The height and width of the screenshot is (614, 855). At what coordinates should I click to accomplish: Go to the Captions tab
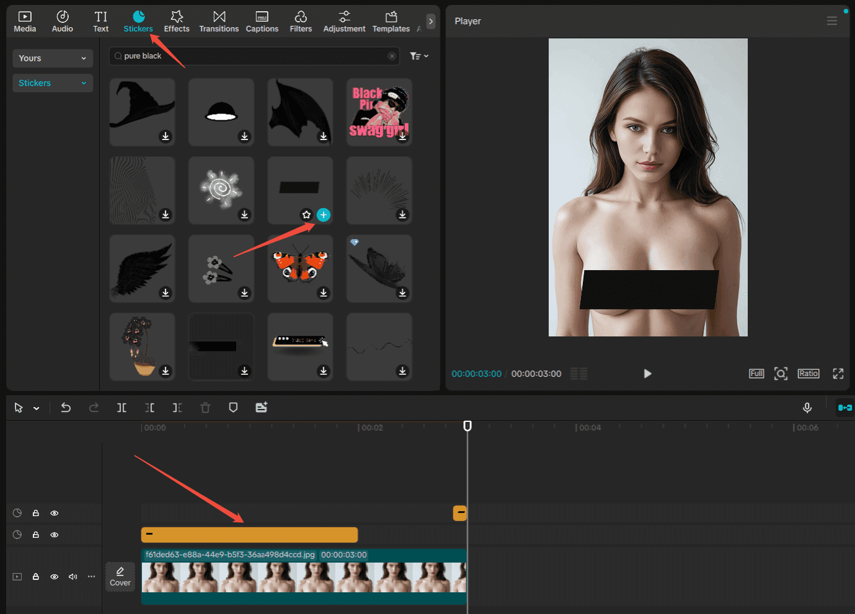pyautogui.click(x=262, y=21)
